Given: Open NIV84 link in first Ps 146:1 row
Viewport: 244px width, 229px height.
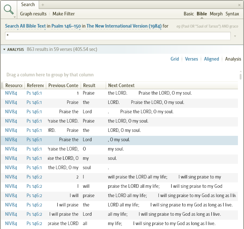Looking at the screenshot, I should [11, 93].
